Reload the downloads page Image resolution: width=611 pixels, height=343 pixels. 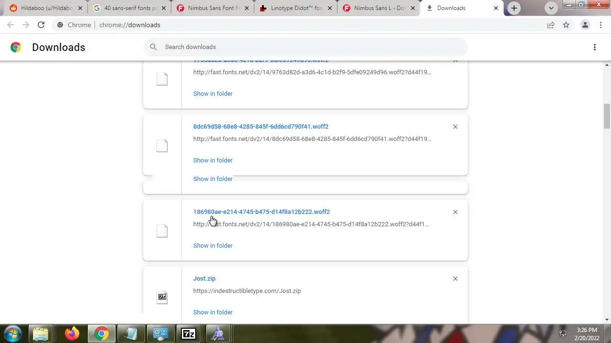coord(41,25)
